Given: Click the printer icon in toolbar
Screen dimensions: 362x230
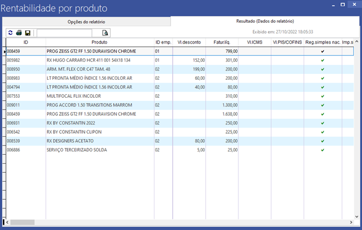Looking at the screenshot, I should point(19,33).
